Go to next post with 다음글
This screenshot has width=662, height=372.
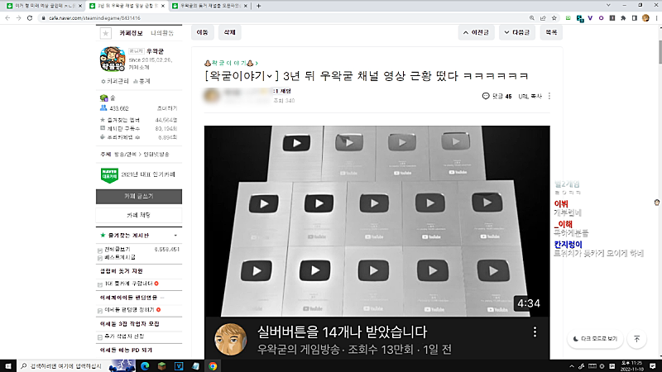click(x=519, y=32)
